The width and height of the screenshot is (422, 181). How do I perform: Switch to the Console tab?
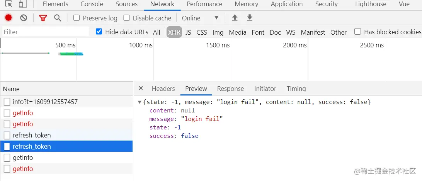click(x=92, y=4)
